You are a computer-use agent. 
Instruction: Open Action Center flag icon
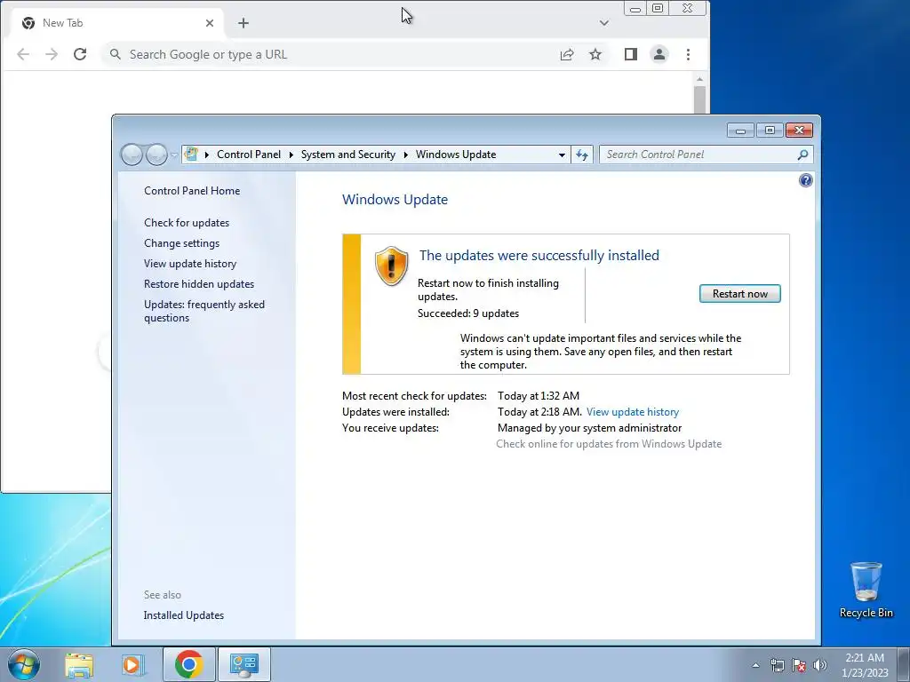[x=799, y=665]
